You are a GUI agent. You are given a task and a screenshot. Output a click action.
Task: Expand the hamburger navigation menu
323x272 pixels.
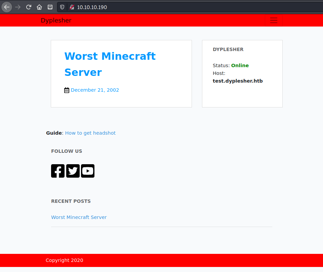(x=274, y=20)
